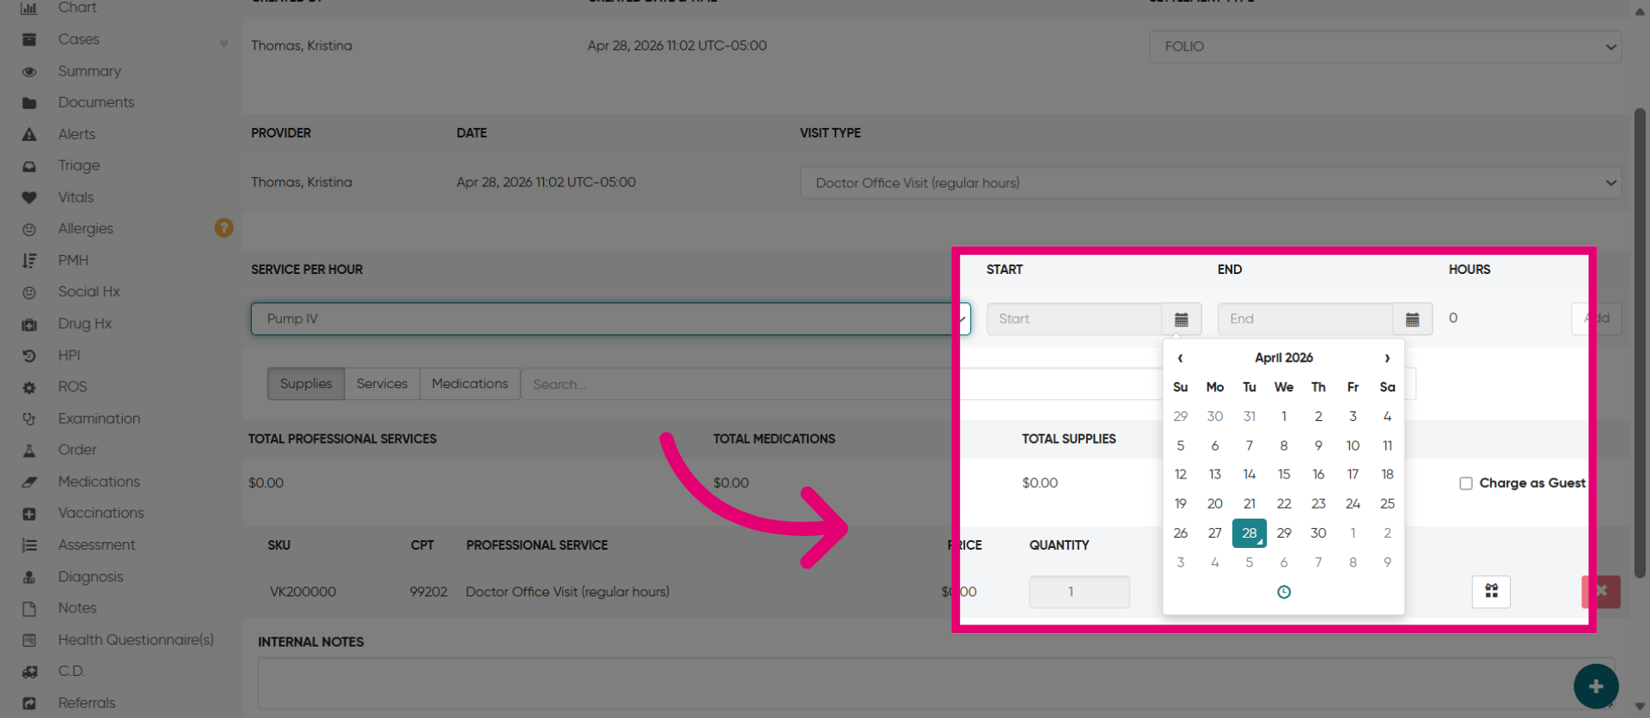Click the Order flask icon
This screenshot has height=718, width=1650.
29,450
